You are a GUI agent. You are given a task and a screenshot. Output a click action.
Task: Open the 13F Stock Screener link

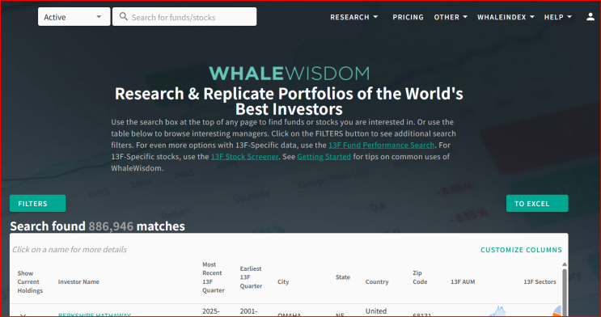244,157
